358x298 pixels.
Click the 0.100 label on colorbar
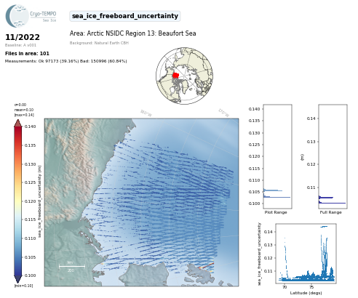30,275
